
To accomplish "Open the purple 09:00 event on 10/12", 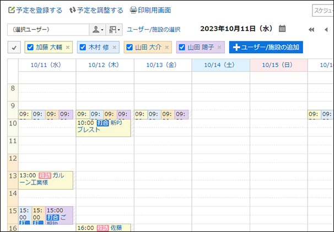I will tap(124, 114).
